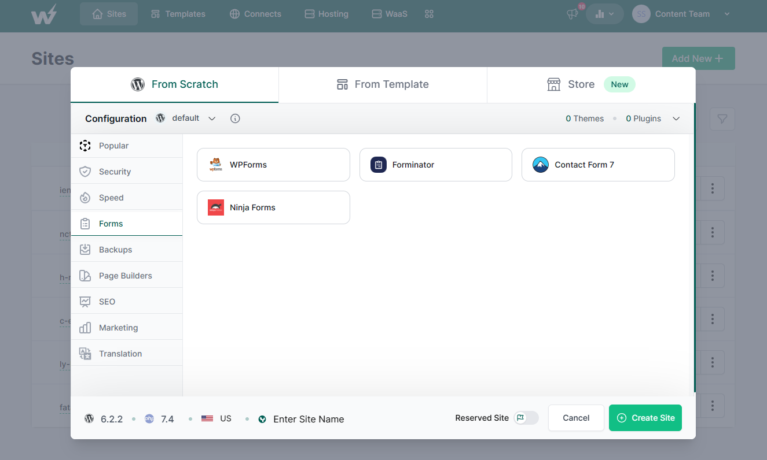Select the Page Builders category icon
The height and width of the screenshot is (460, 767).
[85, 276]
